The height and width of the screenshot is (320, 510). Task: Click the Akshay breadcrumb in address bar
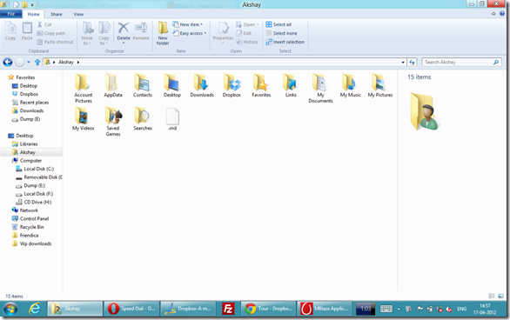[x=66, y=62]
